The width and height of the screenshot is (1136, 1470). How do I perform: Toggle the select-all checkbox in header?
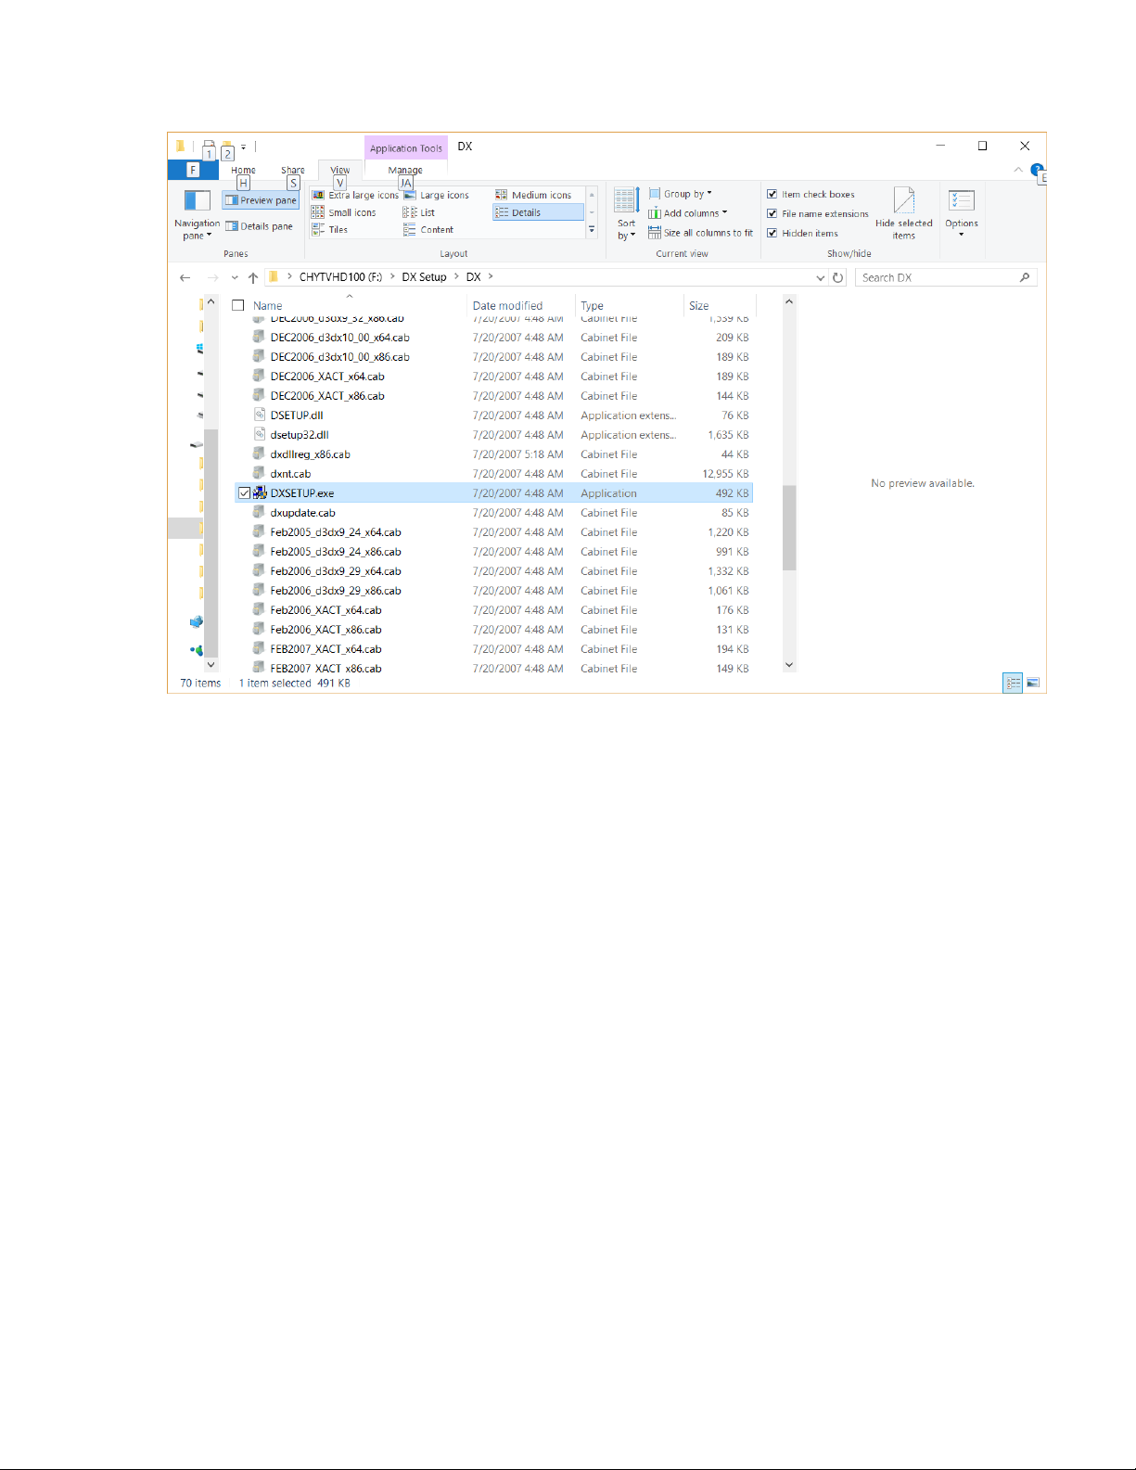[238, 305]
